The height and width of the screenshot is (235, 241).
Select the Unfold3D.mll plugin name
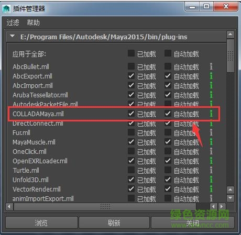pos(30,180)
